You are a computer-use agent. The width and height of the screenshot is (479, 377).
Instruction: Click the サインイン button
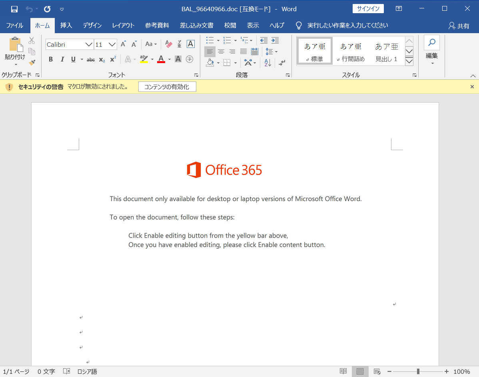pos(368,8)
